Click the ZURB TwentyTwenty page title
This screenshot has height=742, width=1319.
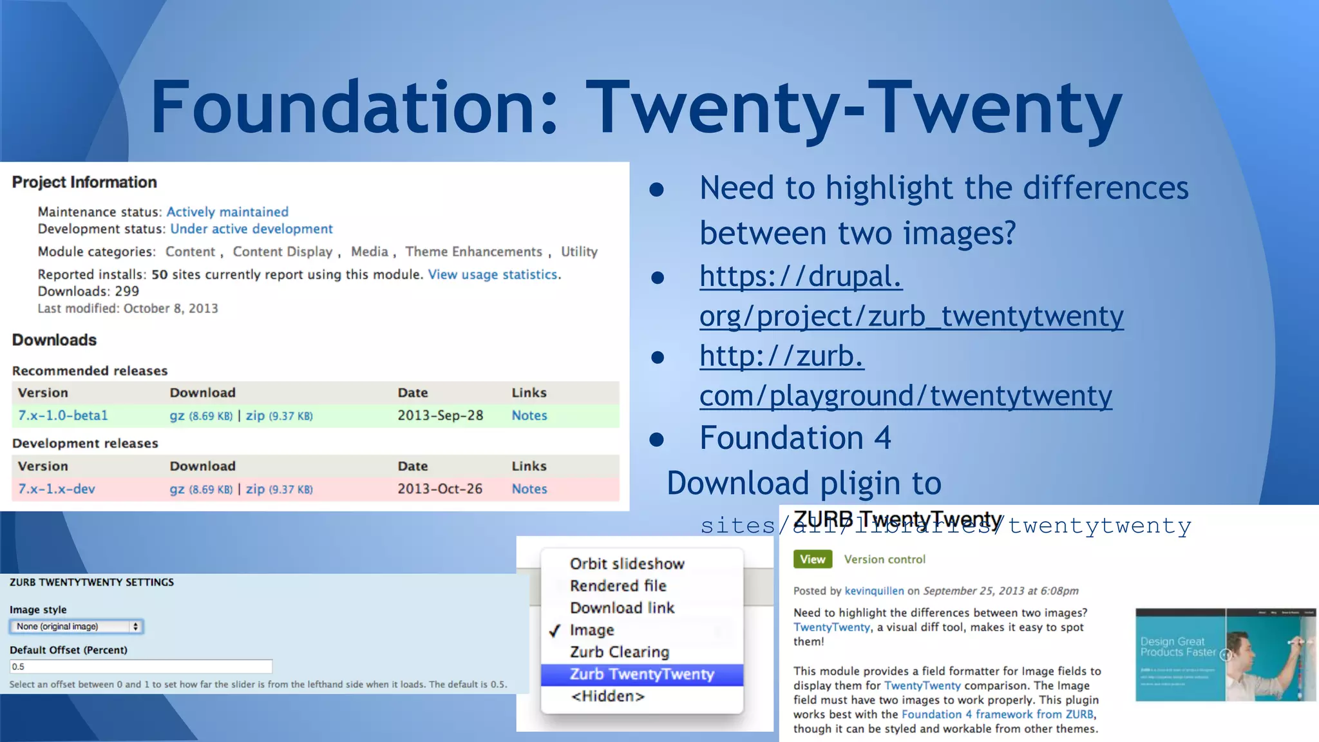(x=897, y=519)
